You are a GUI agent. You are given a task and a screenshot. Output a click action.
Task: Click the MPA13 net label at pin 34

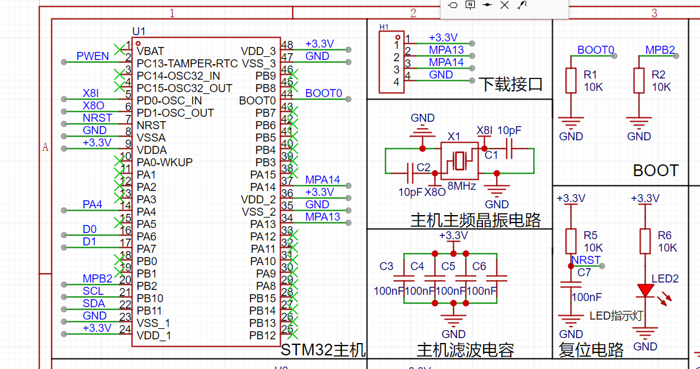322,217
